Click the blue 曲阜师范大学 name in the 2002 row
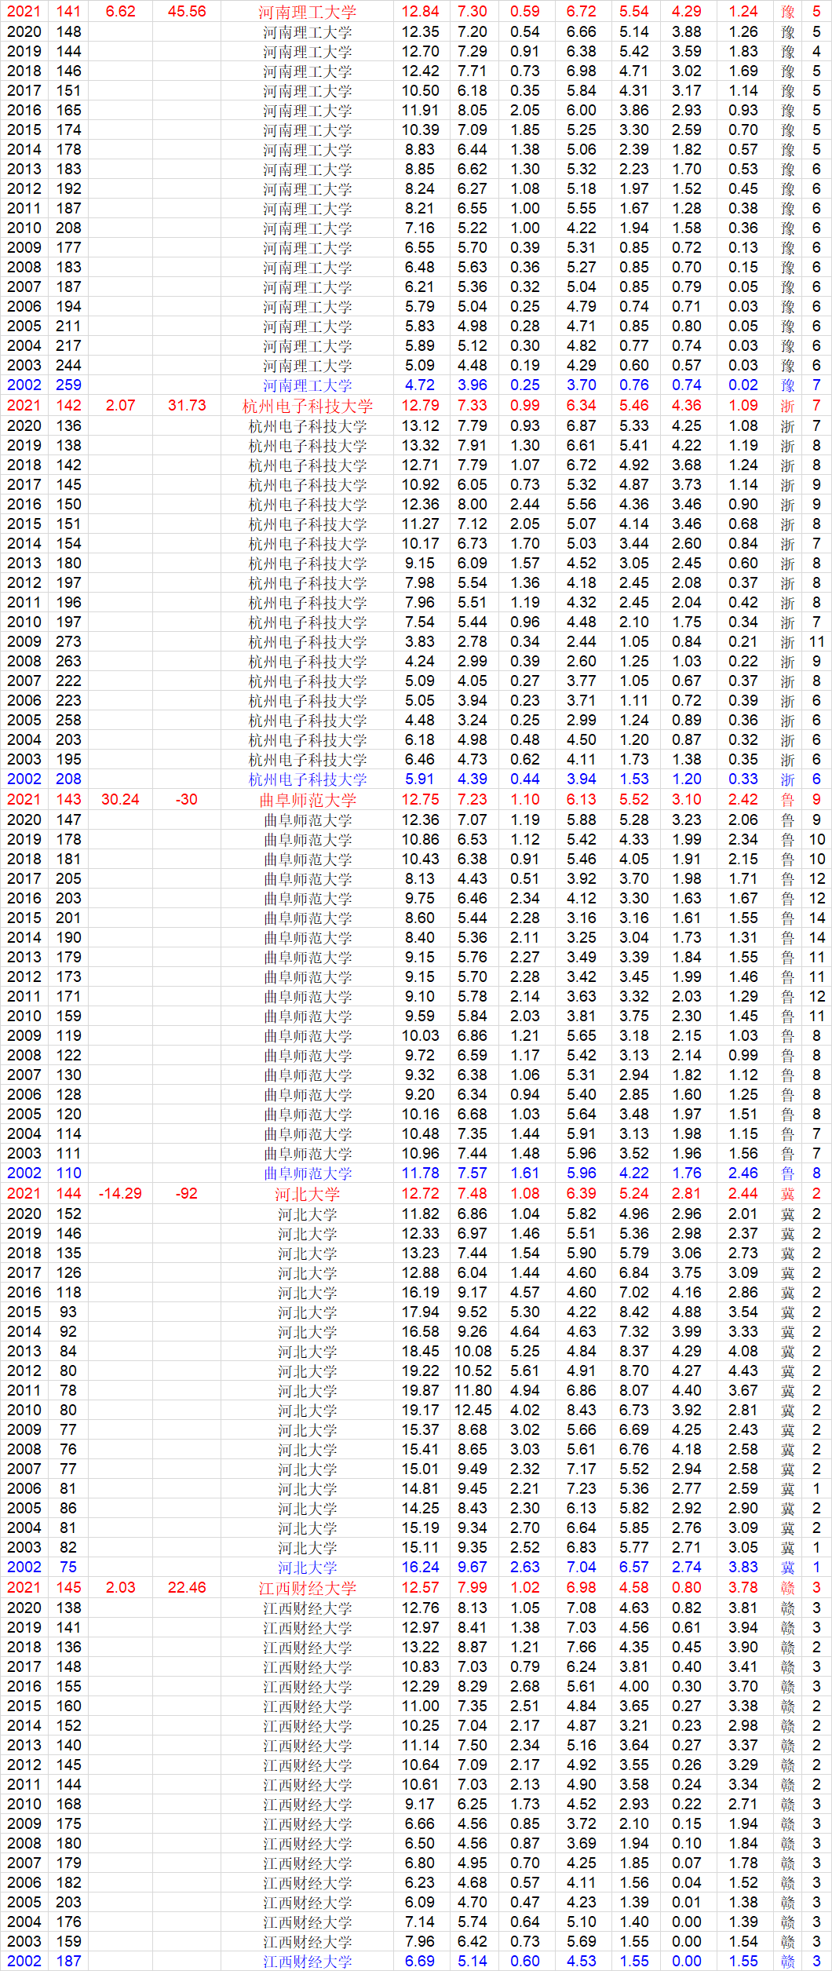This screenshot has width=832, height=1971. pos(307,1173)
